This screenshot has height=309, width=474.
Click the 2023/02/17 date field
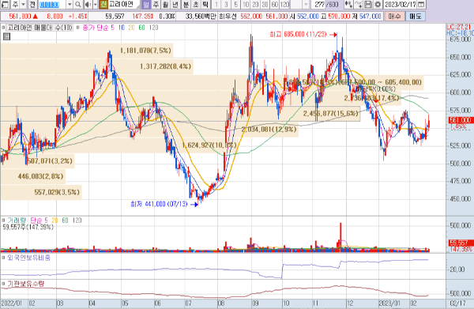point(401,5)
